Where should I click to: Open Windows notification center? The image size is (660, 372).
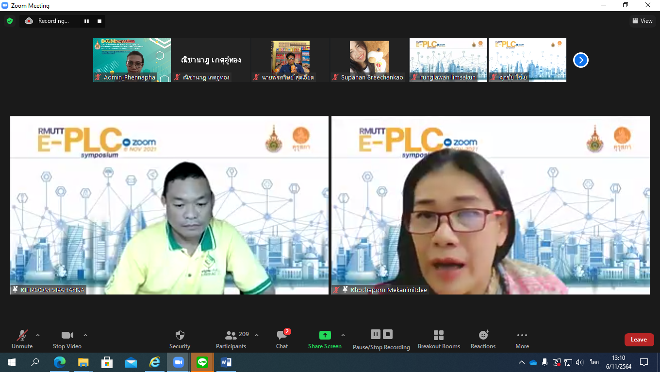644,362
